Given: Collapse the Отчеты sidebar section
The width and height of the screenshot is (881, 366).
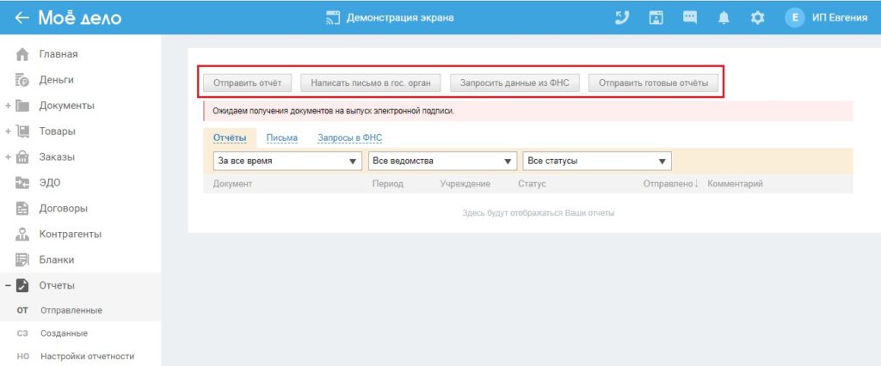Looking at the screenshot, I should 7,286.
